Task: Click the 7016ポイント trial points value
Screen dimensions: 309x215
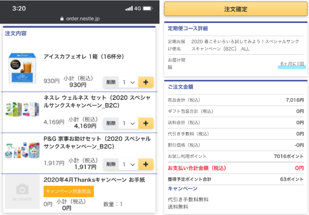Action: [x=289, y=156]
